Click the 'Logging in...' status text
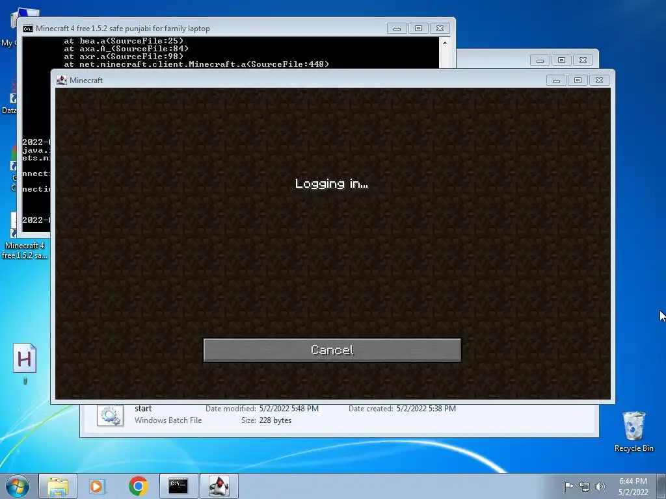Viewport: 666px width, 499px height. 332,184
